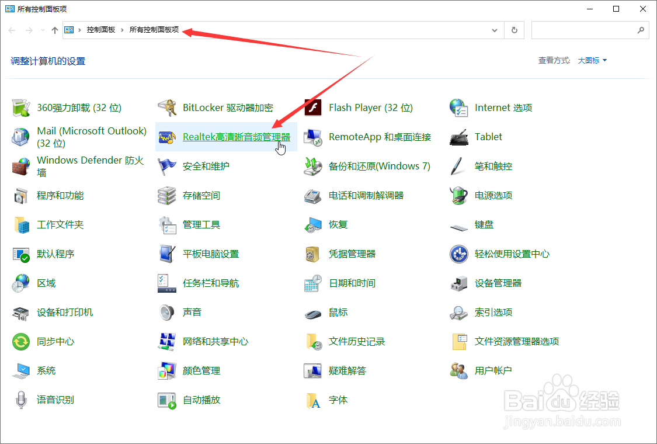Click the control panel icon in address bar
The height and width of the screenshot is (444, 657).
69,30
